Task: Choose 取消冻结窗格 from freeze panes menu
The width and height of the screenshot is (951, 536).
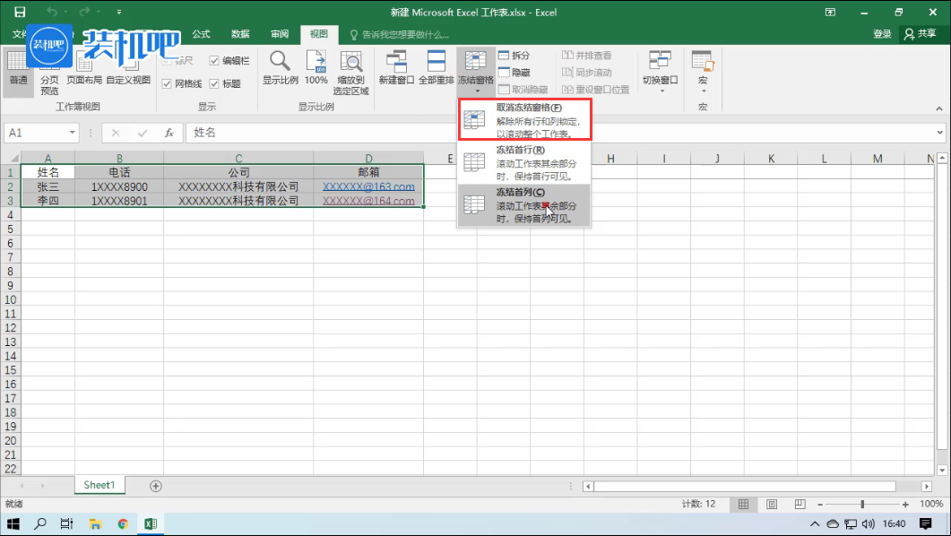Action: coord(524,120)
